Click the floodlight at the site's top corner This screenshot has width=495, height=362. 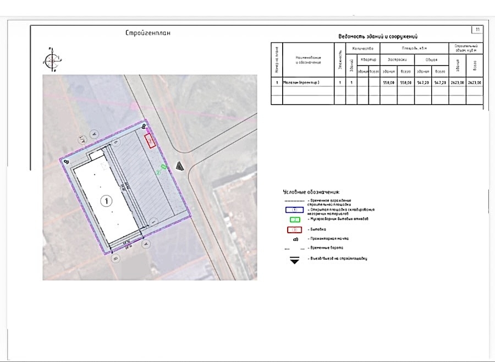point(144,127)
